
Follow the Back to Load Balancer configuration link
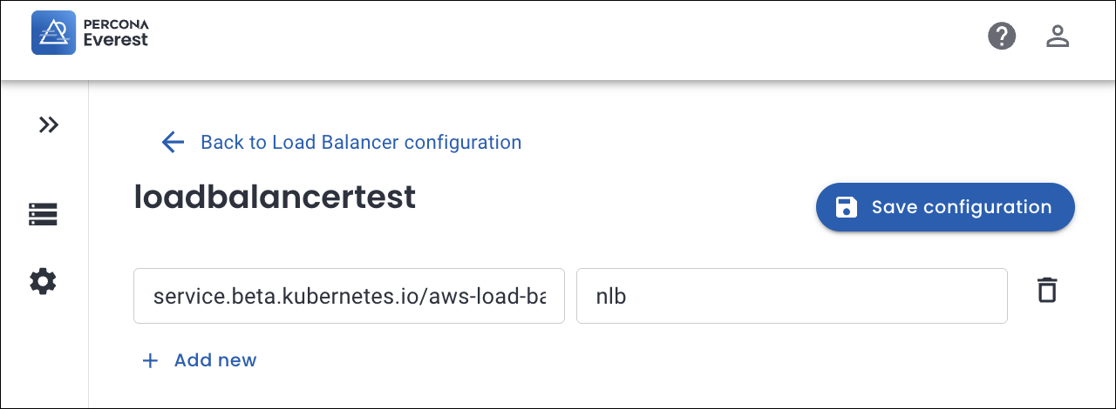pos(361,142)
